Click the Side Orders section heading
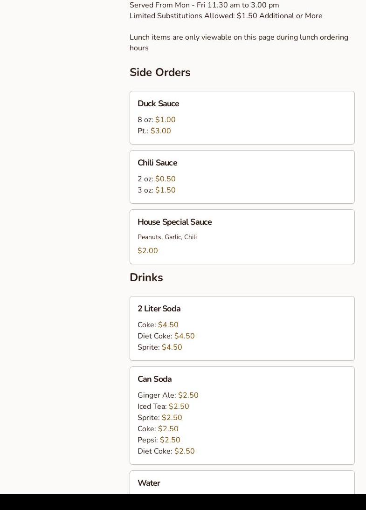The width and height of the screenshot is (366, 510). coord(160,72)
